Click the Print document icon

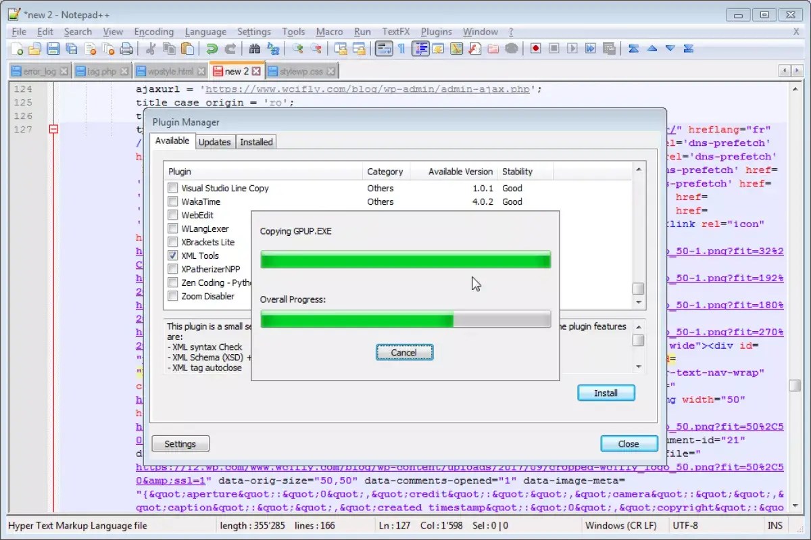coord(126,48)
